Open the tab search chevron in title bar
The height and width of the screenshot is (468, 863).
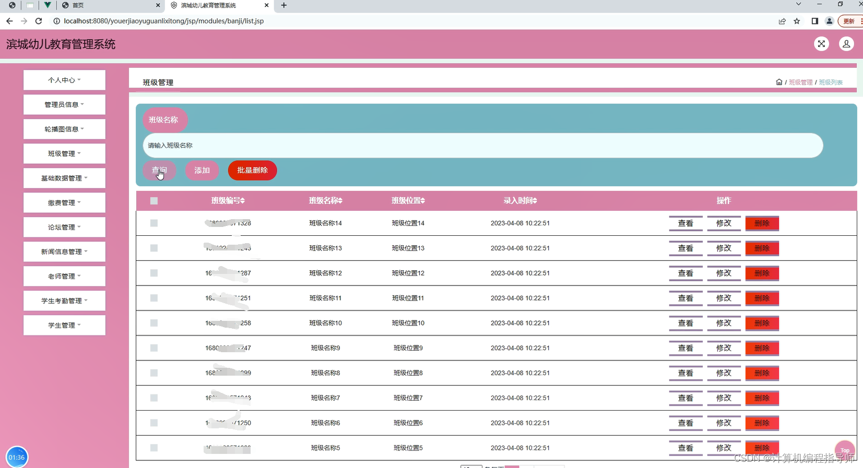798,4
